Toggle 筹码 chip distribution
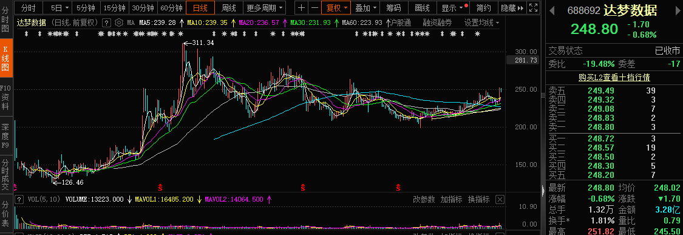The width and height of the screenshot is (683, 235). tap(394, 7)
